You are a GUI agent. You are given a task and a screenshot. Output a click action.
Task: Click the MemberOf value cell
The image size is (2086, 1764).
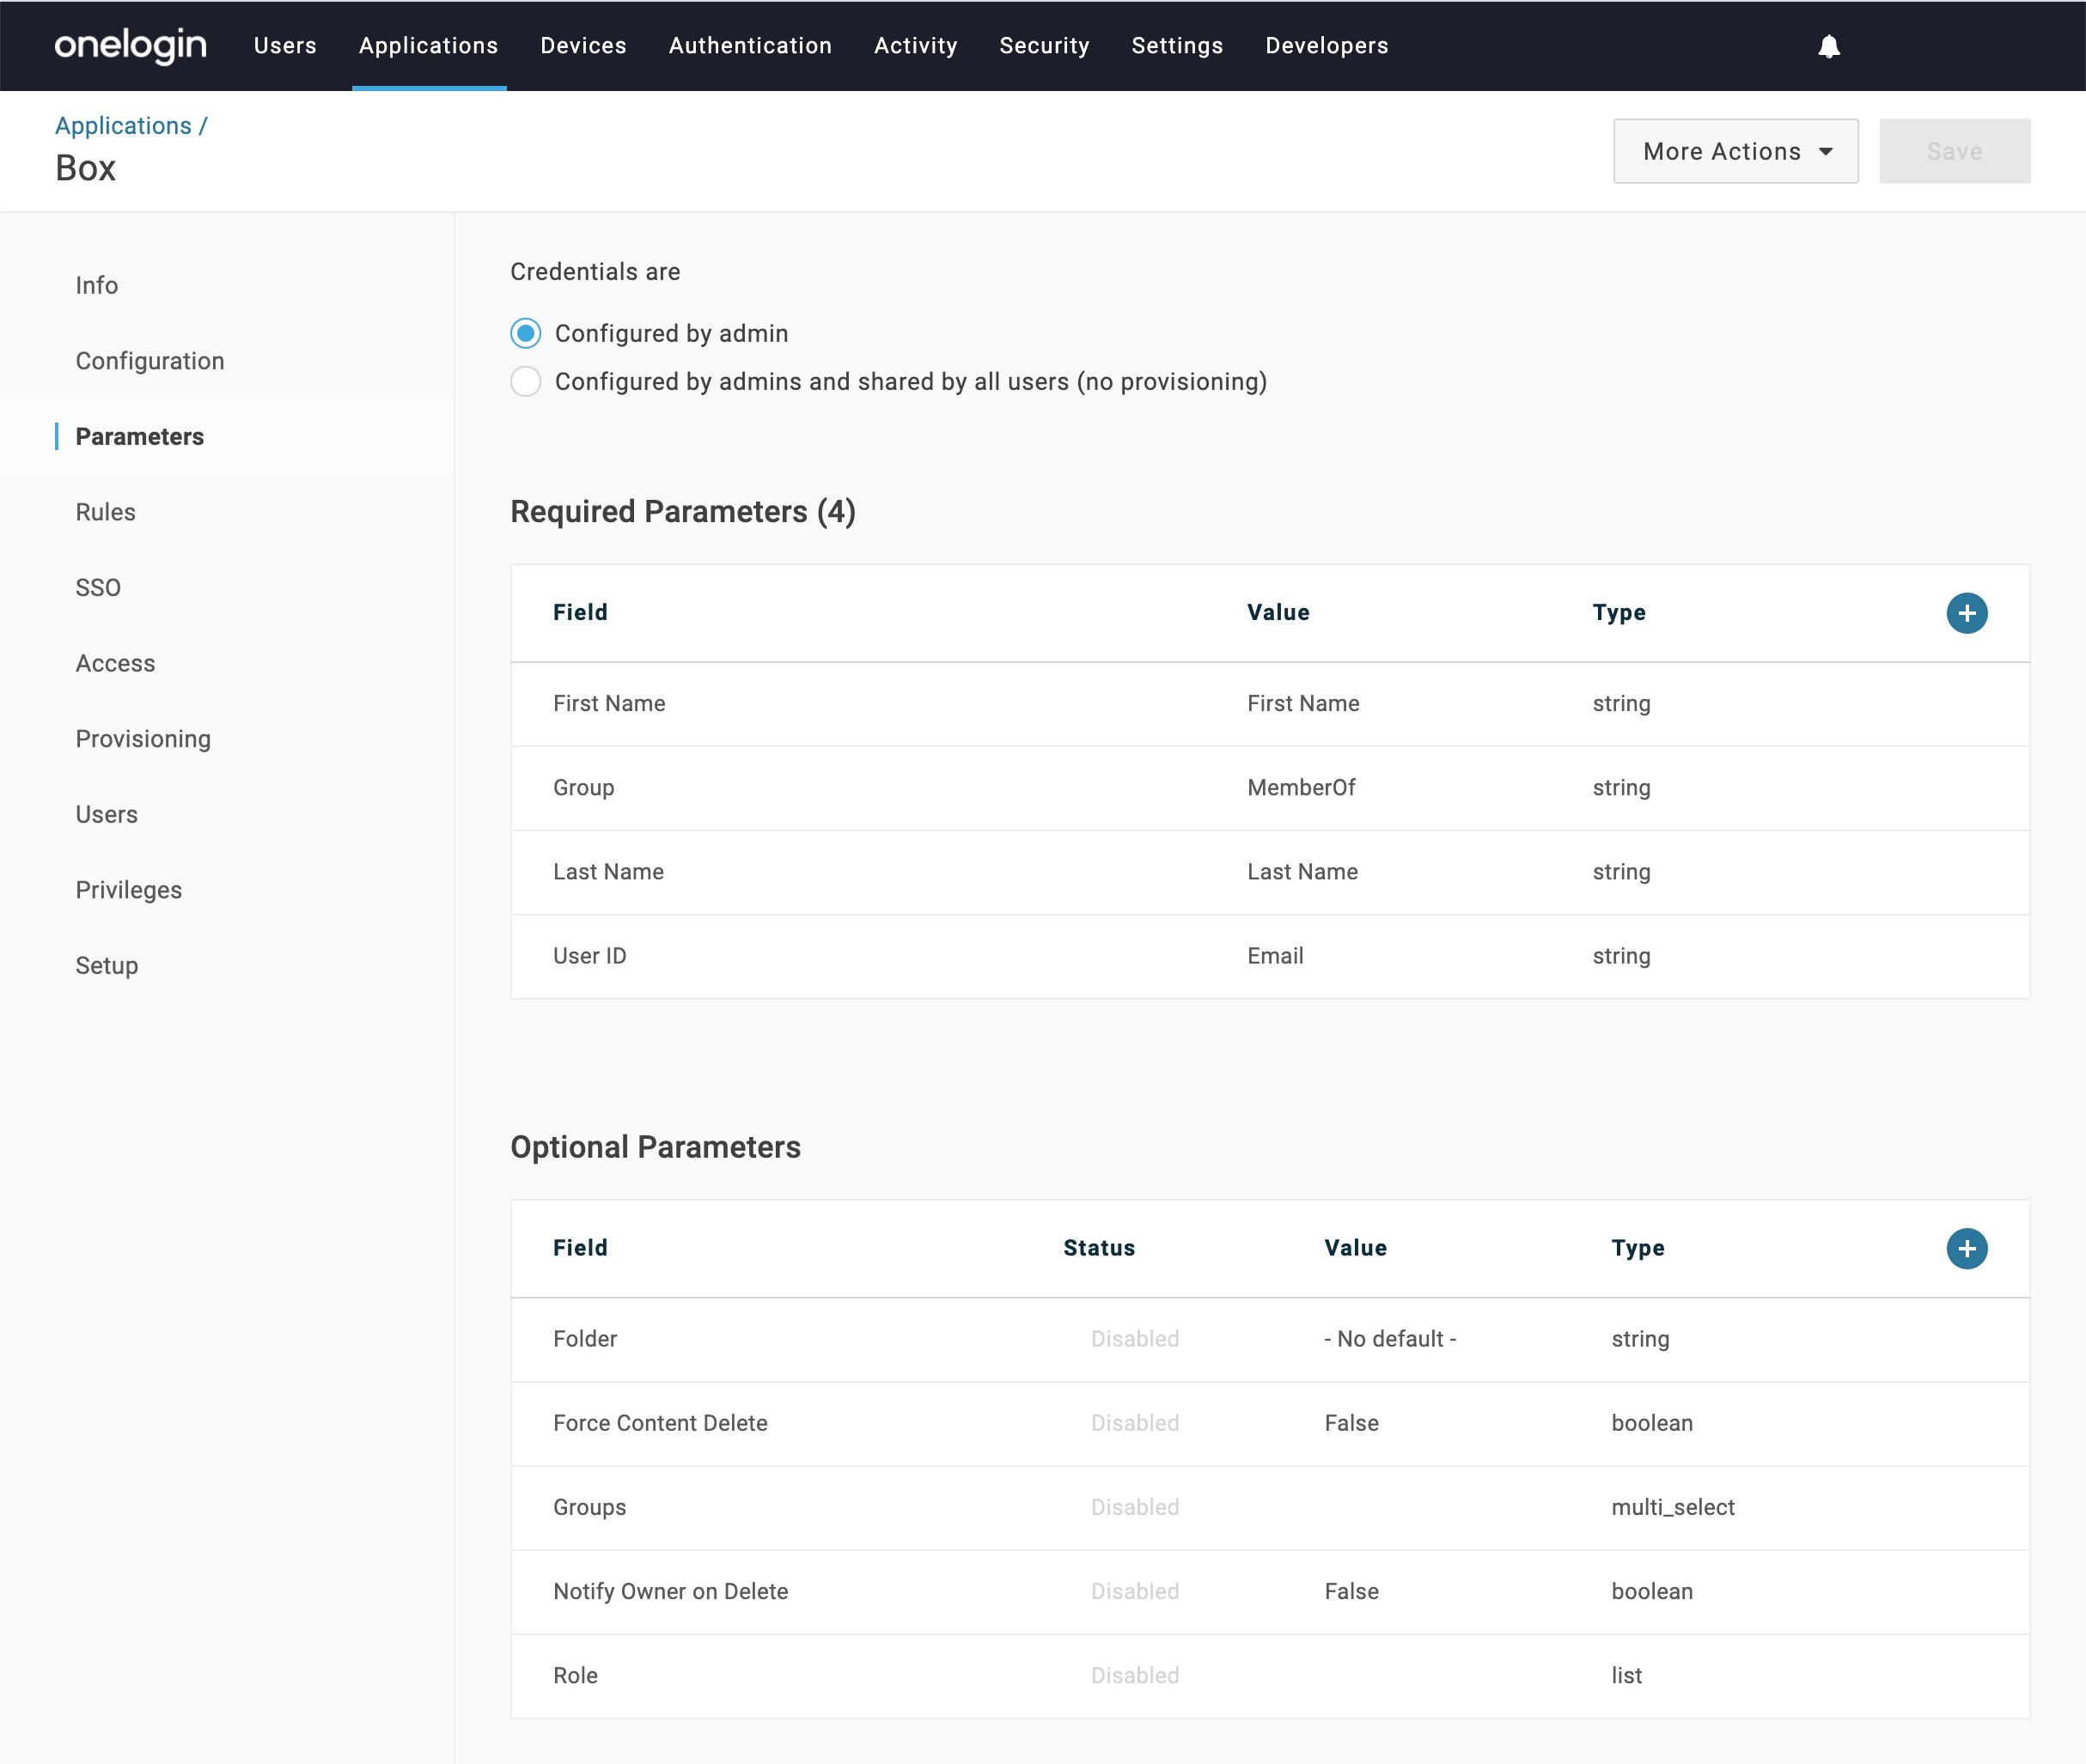1301,788
